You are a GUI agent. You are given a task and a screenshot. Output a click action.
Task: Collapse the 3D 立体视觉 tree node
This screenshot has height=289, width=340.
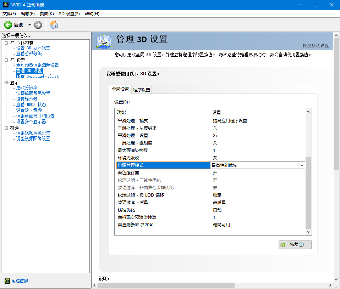coord(6,43)
